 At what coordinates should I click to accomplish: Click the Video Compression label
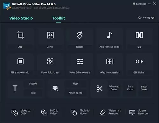pos(109,73)
